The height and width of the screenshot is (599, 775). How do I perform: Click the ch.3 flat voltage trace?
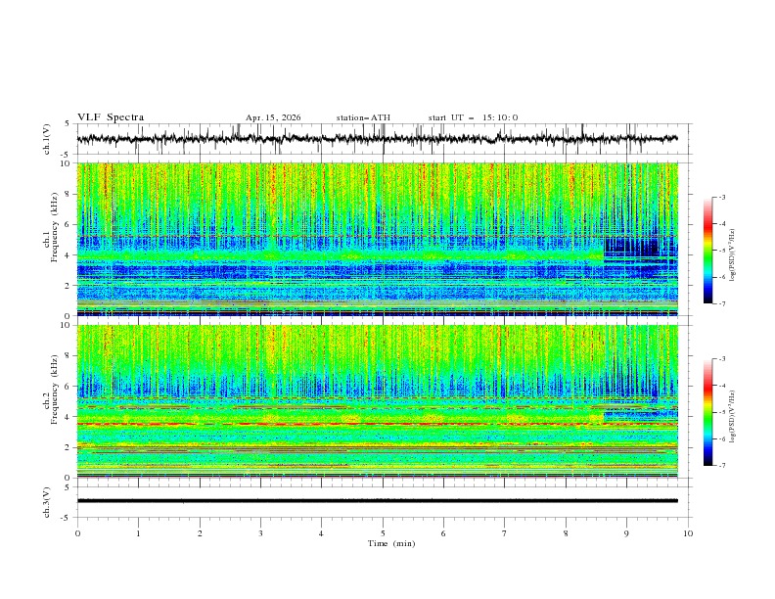tap(377, 501)
